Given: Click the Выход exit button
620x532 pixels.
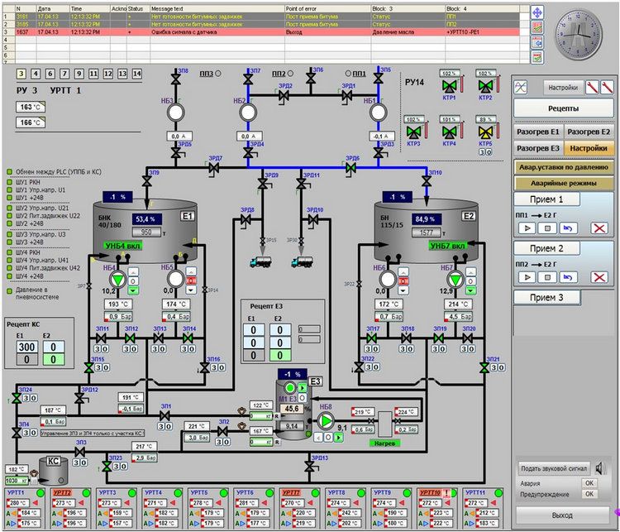Looking at the screenshot, I should point(562,515).
